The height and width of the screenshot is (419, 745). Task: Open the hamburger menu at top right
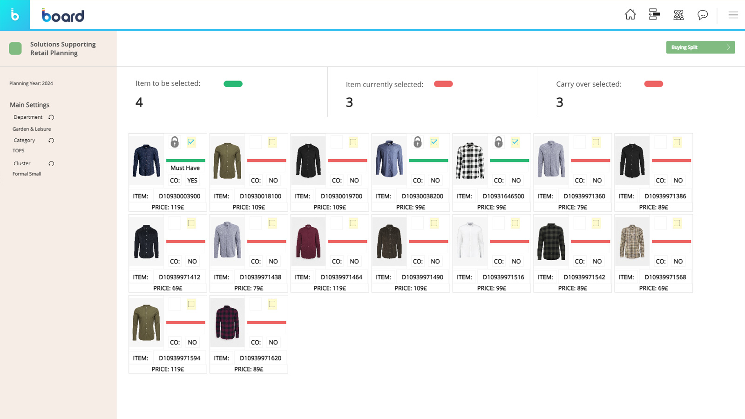pos(733,15)
